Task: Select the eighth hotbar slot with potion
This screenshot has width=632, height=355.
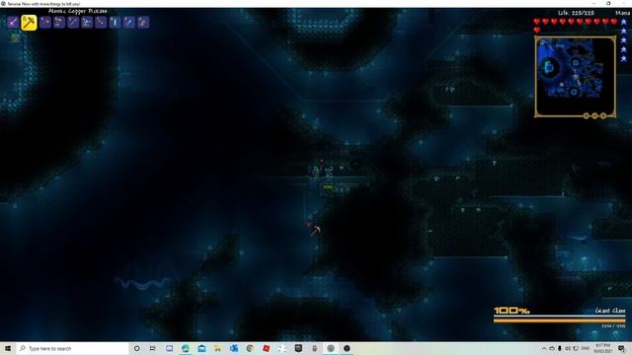Action: coord(115,22)
